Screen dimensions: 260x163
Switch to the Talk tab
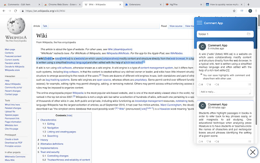(x=45, y=26)
